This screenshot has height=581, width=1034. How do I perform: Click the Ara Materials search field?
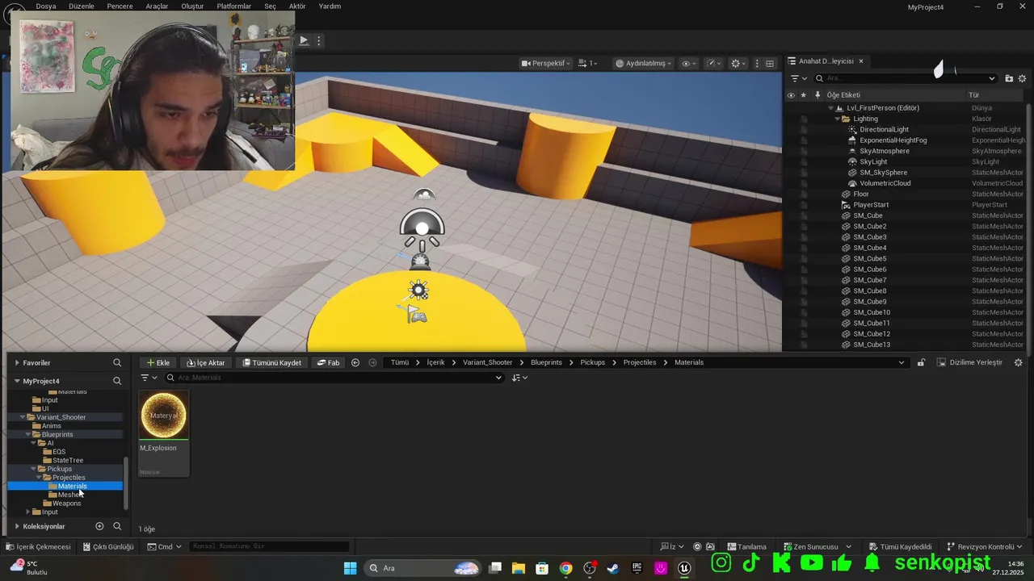point(334,378)
